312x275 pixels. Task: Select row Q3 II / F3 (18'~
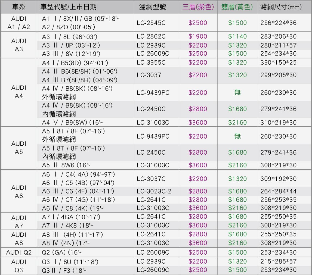[64, 271]
